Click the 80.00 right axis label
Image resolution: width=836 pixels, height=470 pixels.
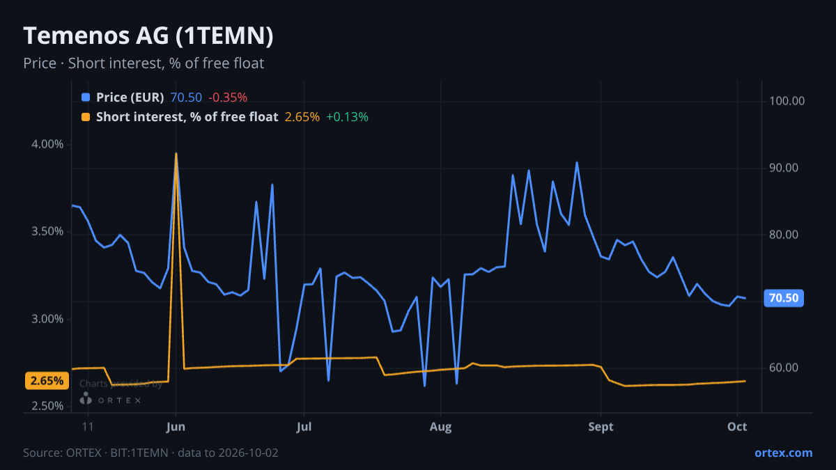click(784, 235)
